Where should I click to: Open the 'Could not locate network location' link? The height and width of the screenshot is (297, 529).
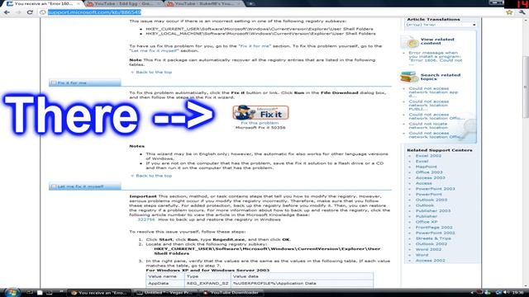pos(428,125)
